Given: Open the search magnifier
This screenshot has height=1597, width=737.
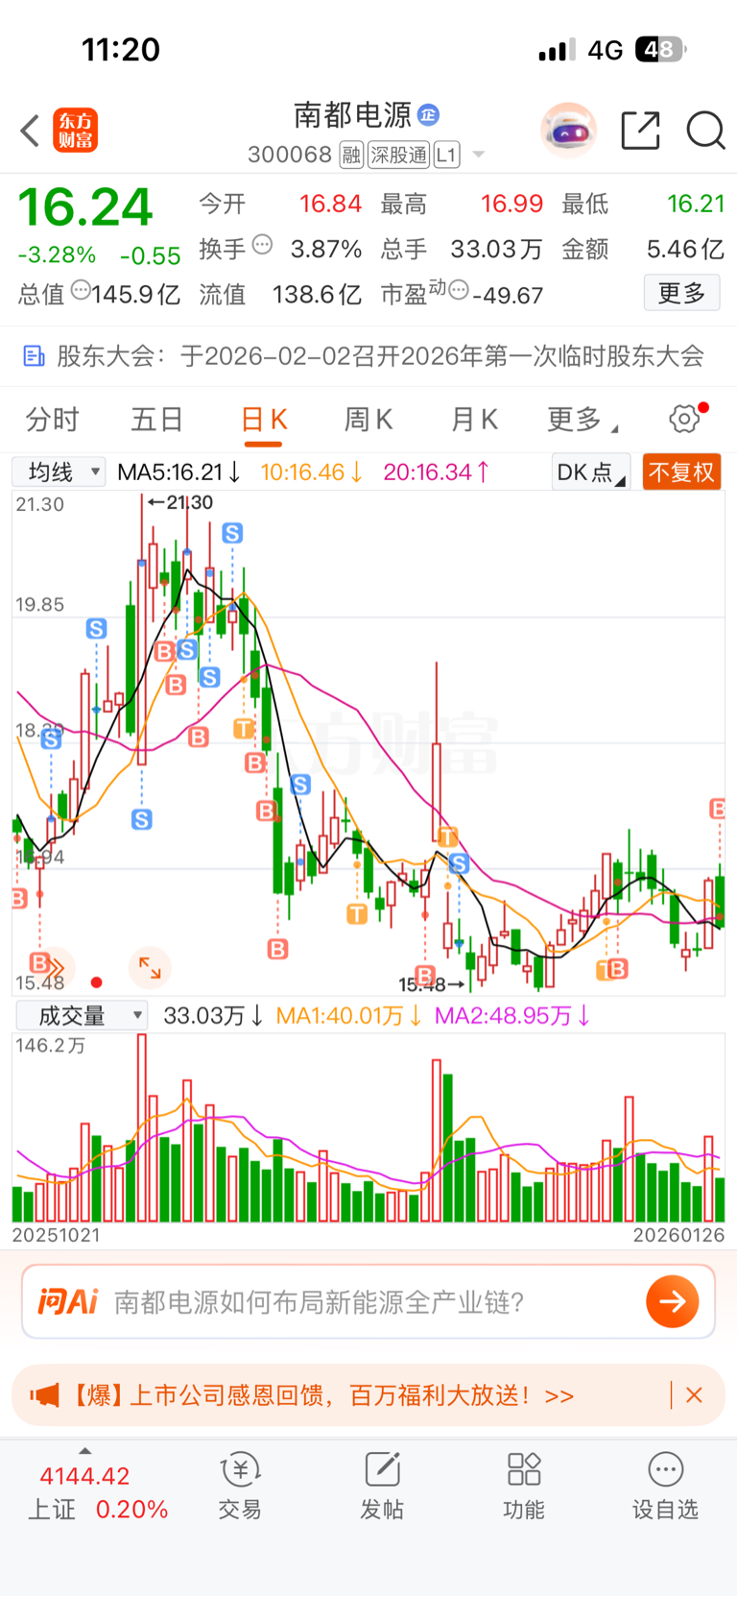Looking at the screenshot, I should (705, 130).
